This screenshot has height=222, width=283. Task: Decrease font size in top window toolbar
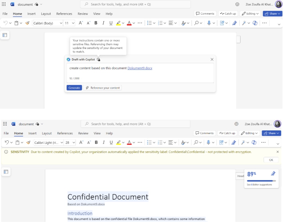(88, 23)
